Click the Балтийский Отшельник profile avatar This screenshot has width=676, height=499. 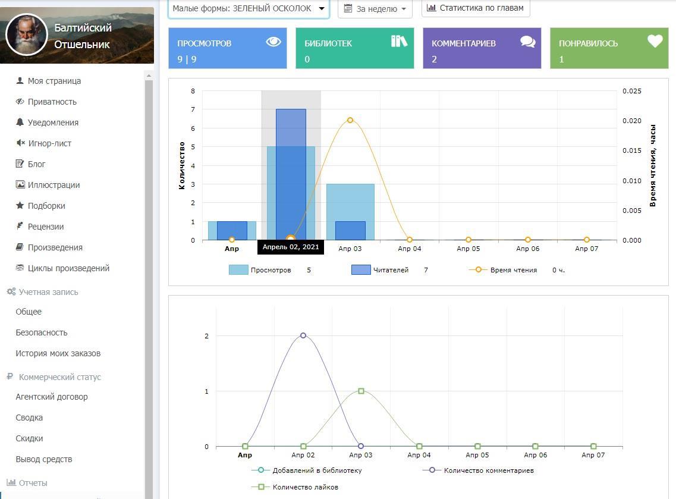coord(27,35)
